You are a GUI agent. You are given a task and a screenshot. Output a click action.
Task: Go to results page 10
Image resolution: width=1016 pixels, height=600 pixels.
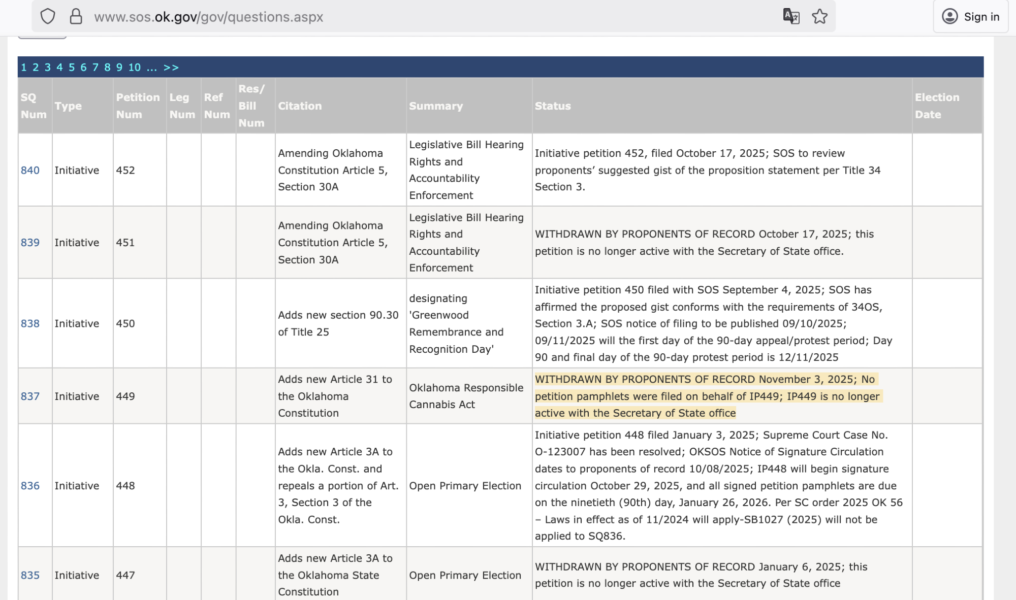134,68
